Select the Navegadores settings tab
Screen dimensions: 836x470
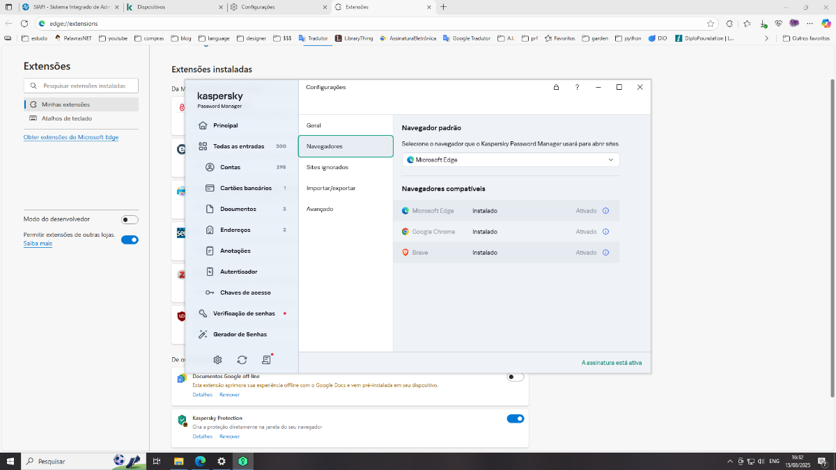tap(346, 146)
